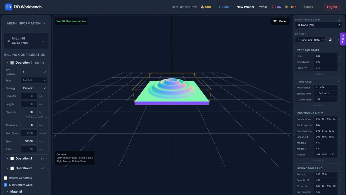Open the FAQ link
The image size is (346, 195).
[x=276, y=7]
